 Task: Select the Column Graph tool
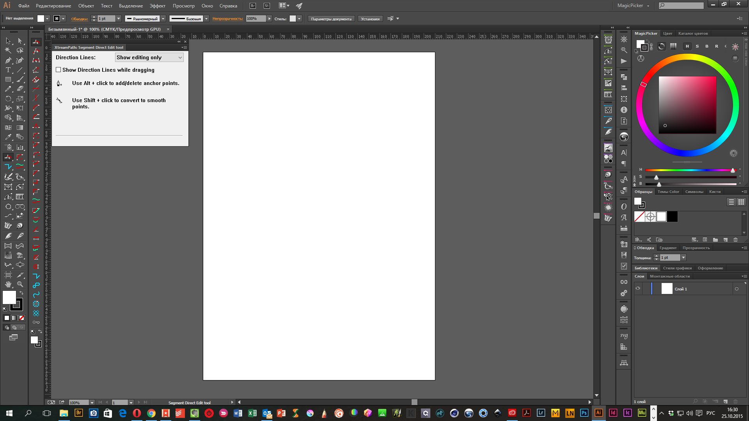point(20,147)
